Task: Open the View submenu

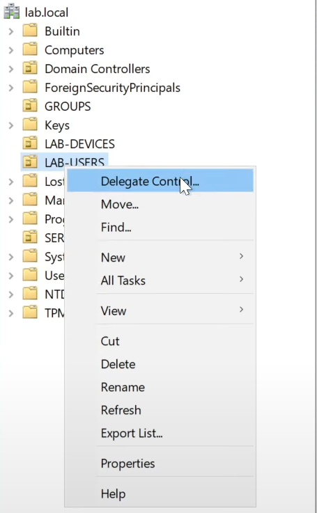Action: (160, 310)
